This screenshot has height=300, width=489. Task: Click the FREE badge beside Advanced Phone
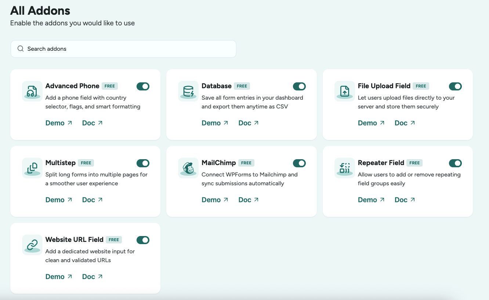click(x=110, y=86)
